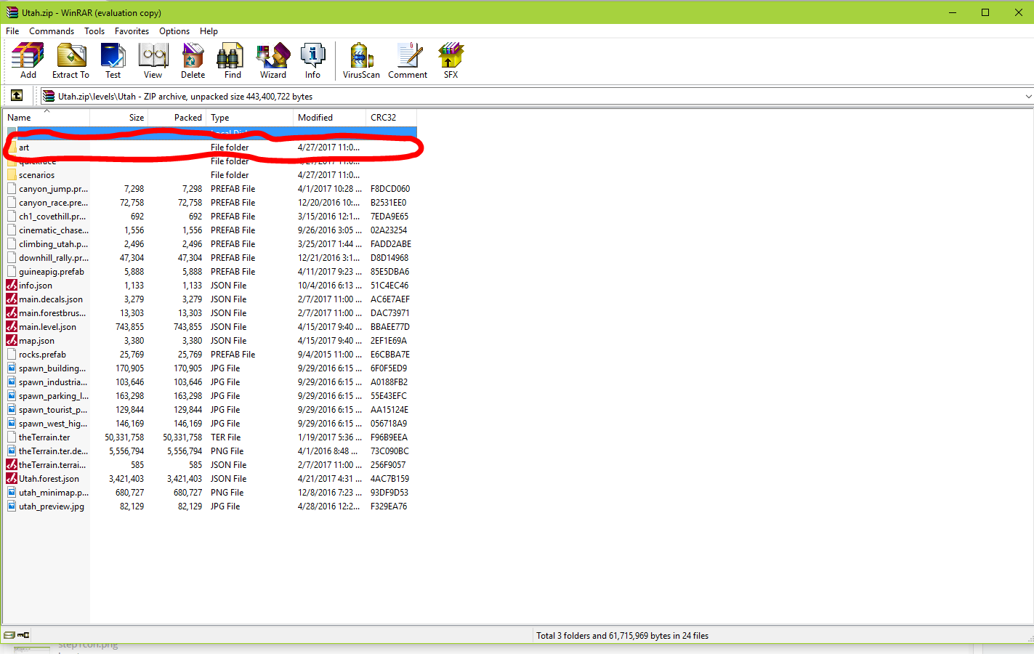The height and width of the screenshot is (654, 1034).
Task: Sort by the CRC32 column header
Action: tap(391, 118)
